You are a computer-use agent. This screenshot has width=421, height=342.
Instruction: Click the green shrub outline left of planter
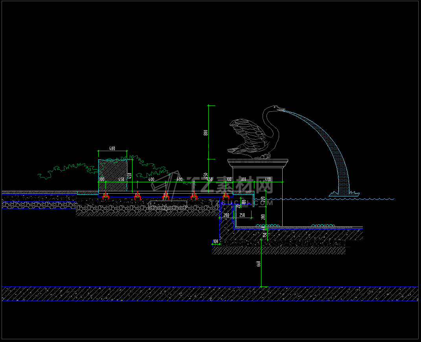click(x=68, y=171)
